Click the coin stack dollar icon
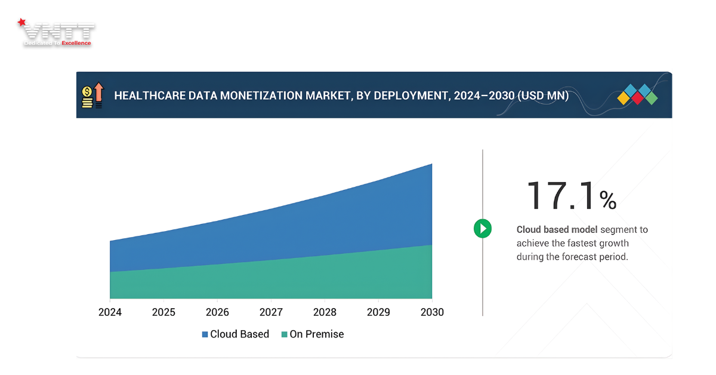716x375 pixels. click(87, 97)
